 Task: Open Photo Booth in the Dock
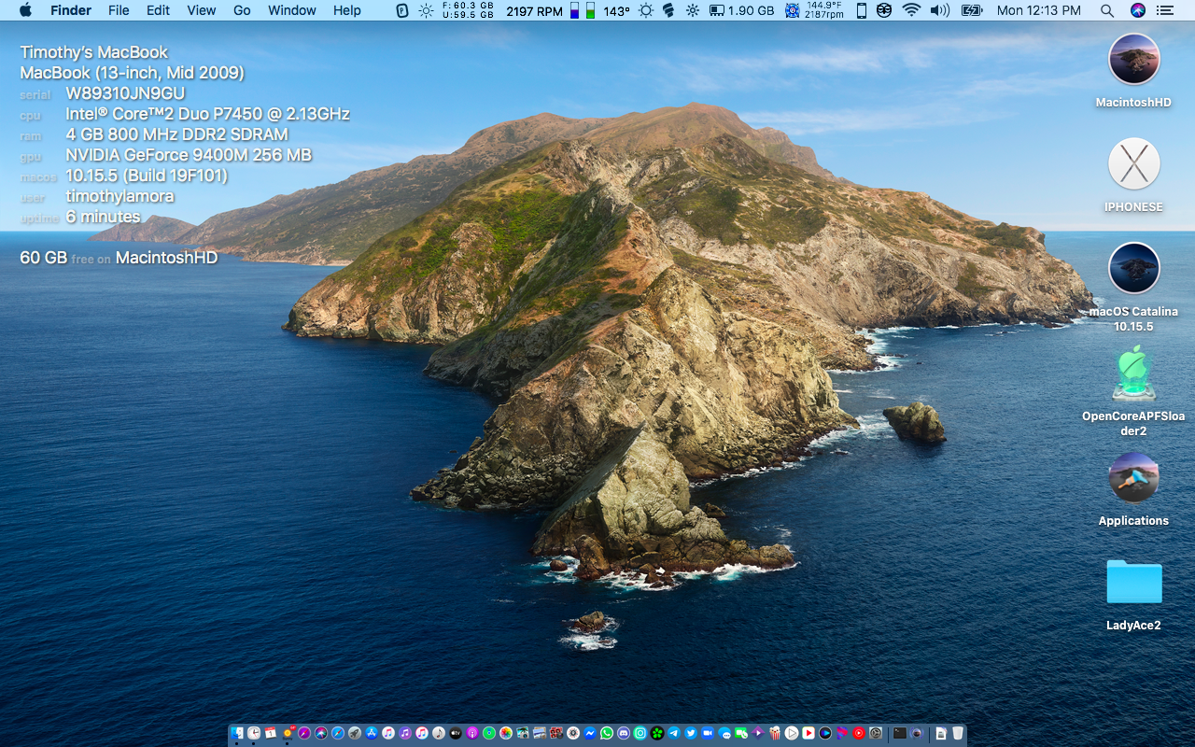[556, 733]
